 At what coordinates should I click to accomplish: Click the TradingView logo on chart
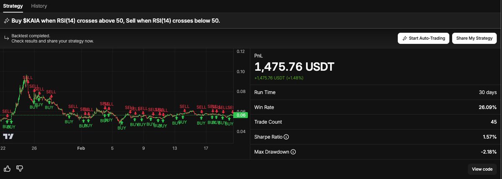click(x=8, y=136)
